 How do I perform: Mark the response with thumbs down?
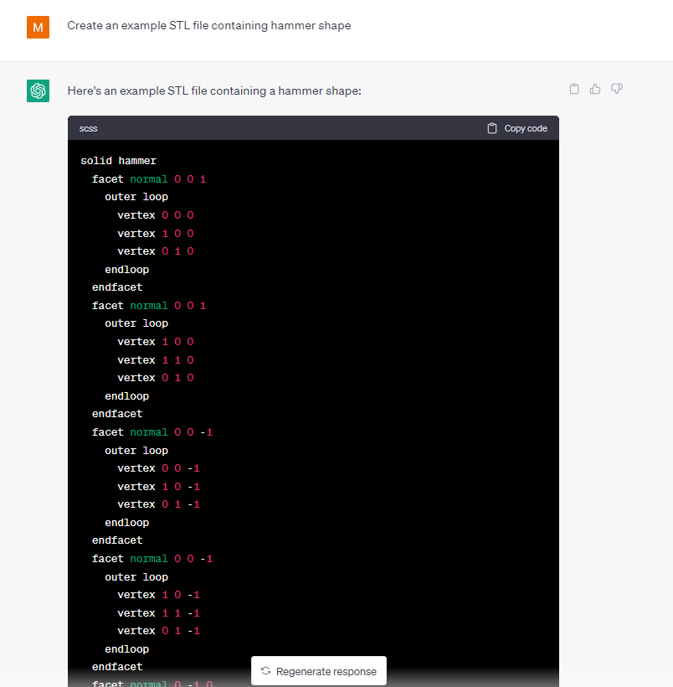coord(617,89)
